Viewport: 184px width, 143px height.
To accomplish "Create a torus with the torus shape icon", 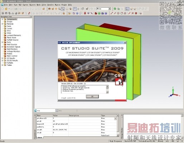I will coord(16,13).
